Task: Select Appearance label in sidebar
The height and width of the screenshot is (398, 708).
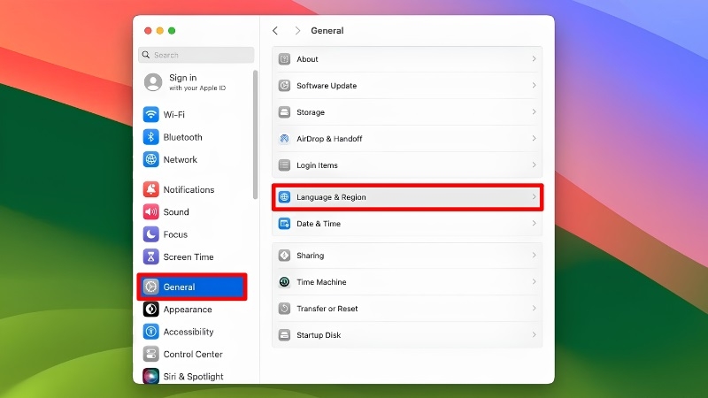Action: 188,310
